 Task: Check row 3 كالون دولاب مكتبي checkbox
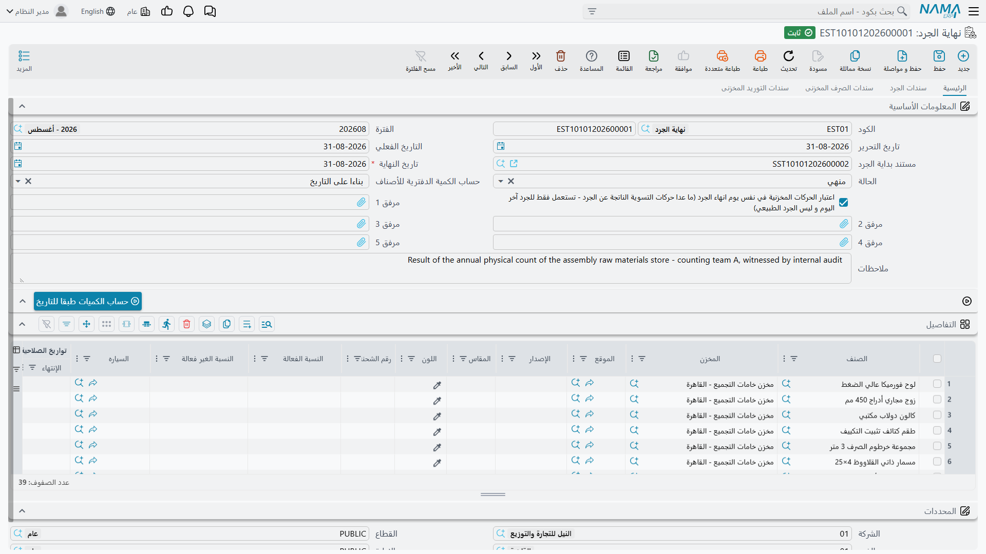tap(937, 415)
